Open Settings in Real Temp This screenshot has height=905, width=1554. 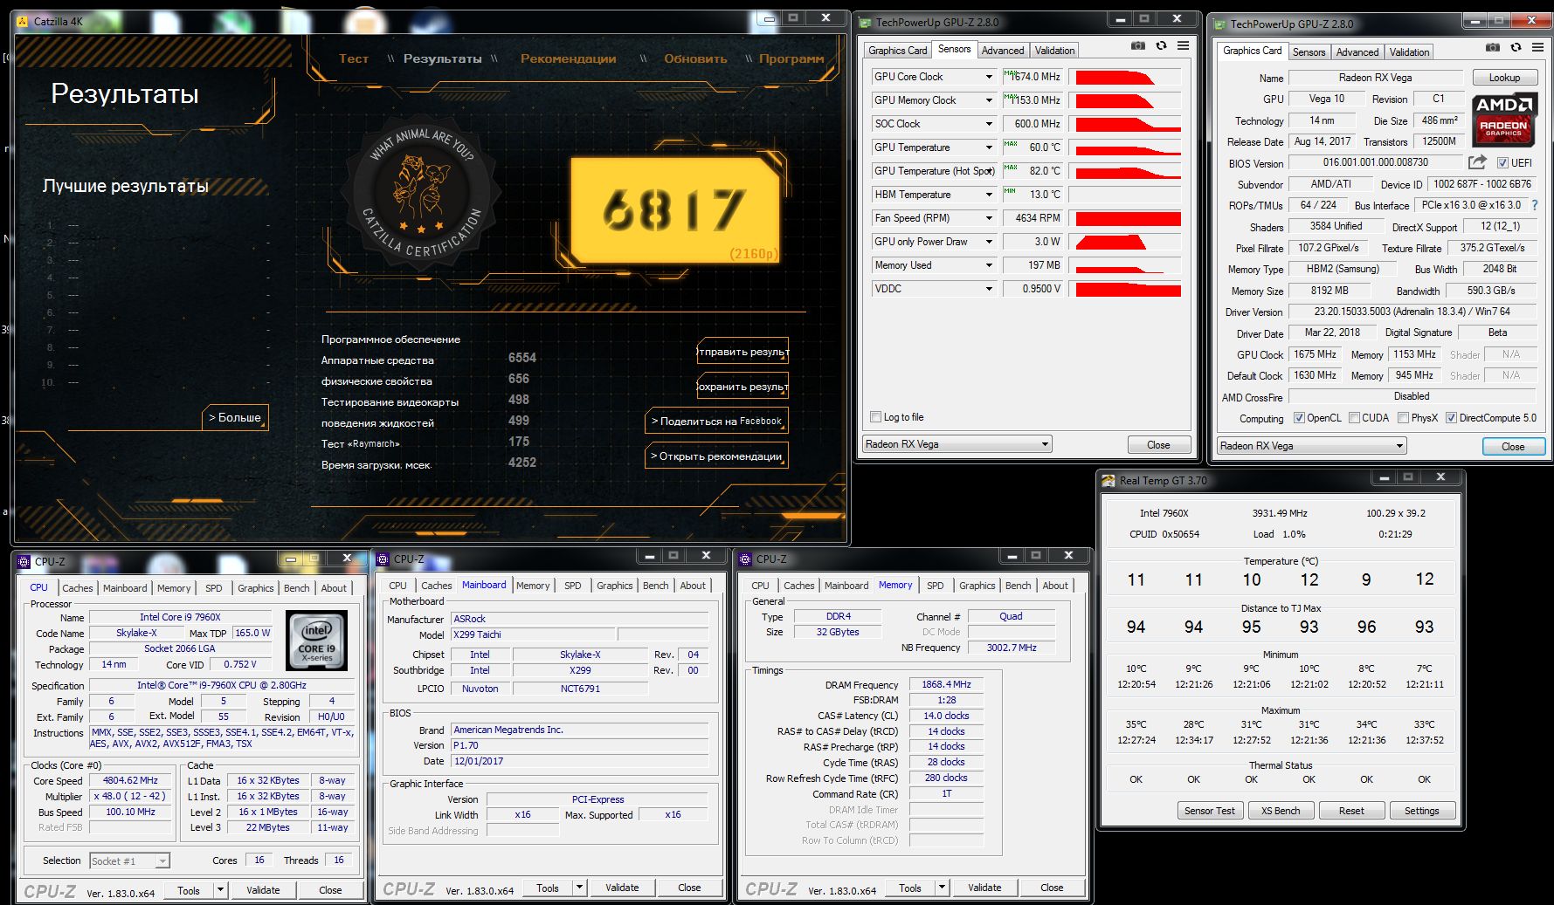coord(1422,811)
